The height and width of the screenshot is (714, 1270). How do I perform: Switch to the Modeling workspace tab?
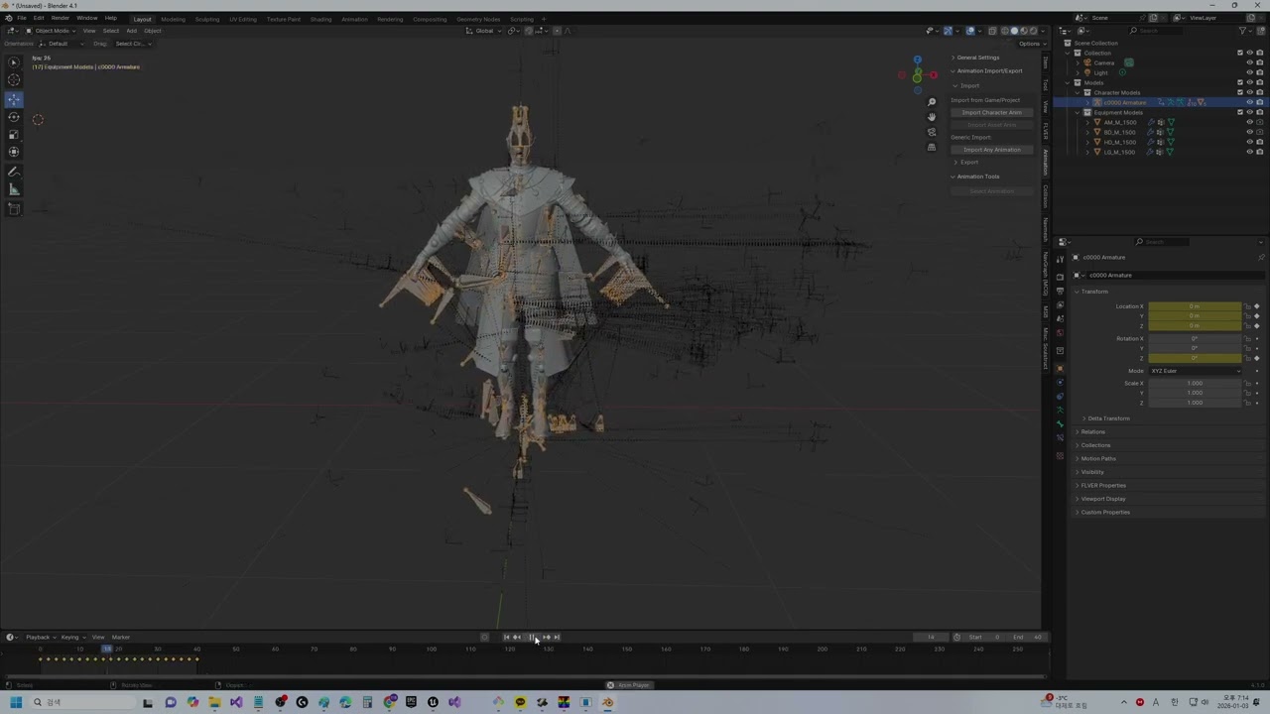(173, 19)
